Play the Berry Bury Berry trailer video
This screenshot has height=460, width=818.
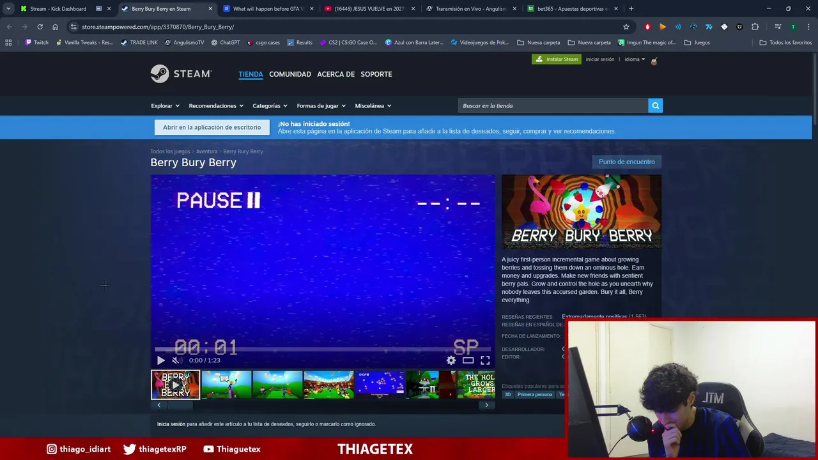tap(160, 360)
